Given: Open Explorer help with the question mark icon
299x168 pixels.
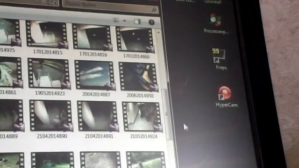Looking at the screenshot, I should coord(151,22).
